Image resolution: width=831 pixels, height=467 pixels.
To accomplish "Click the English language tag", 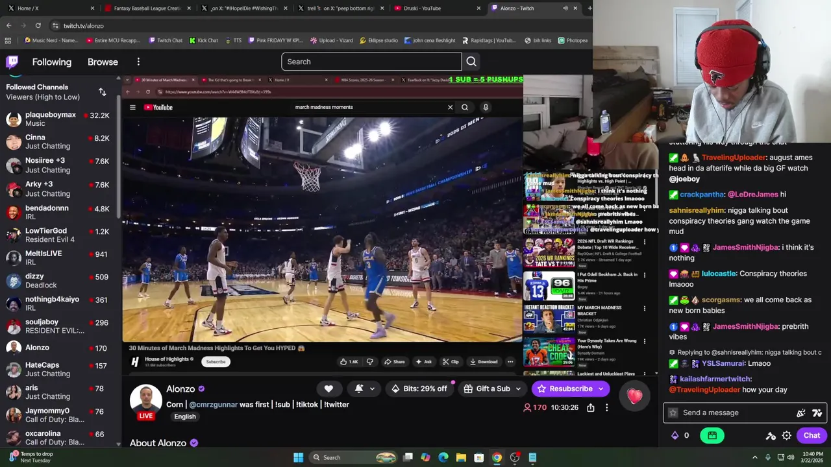I will [x=185, y=416].
